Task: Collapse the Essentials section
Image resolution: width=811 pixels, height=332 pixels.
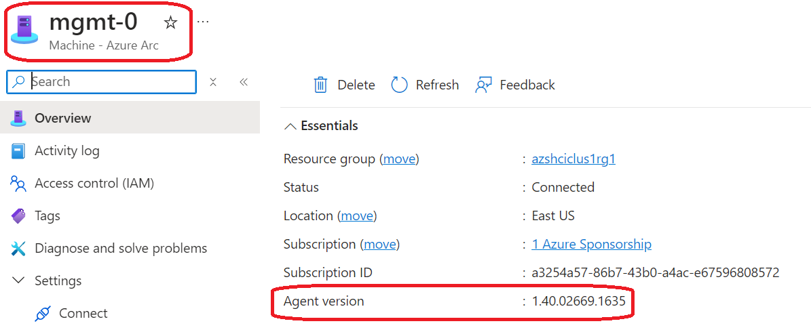Action: tap(290, 126)
